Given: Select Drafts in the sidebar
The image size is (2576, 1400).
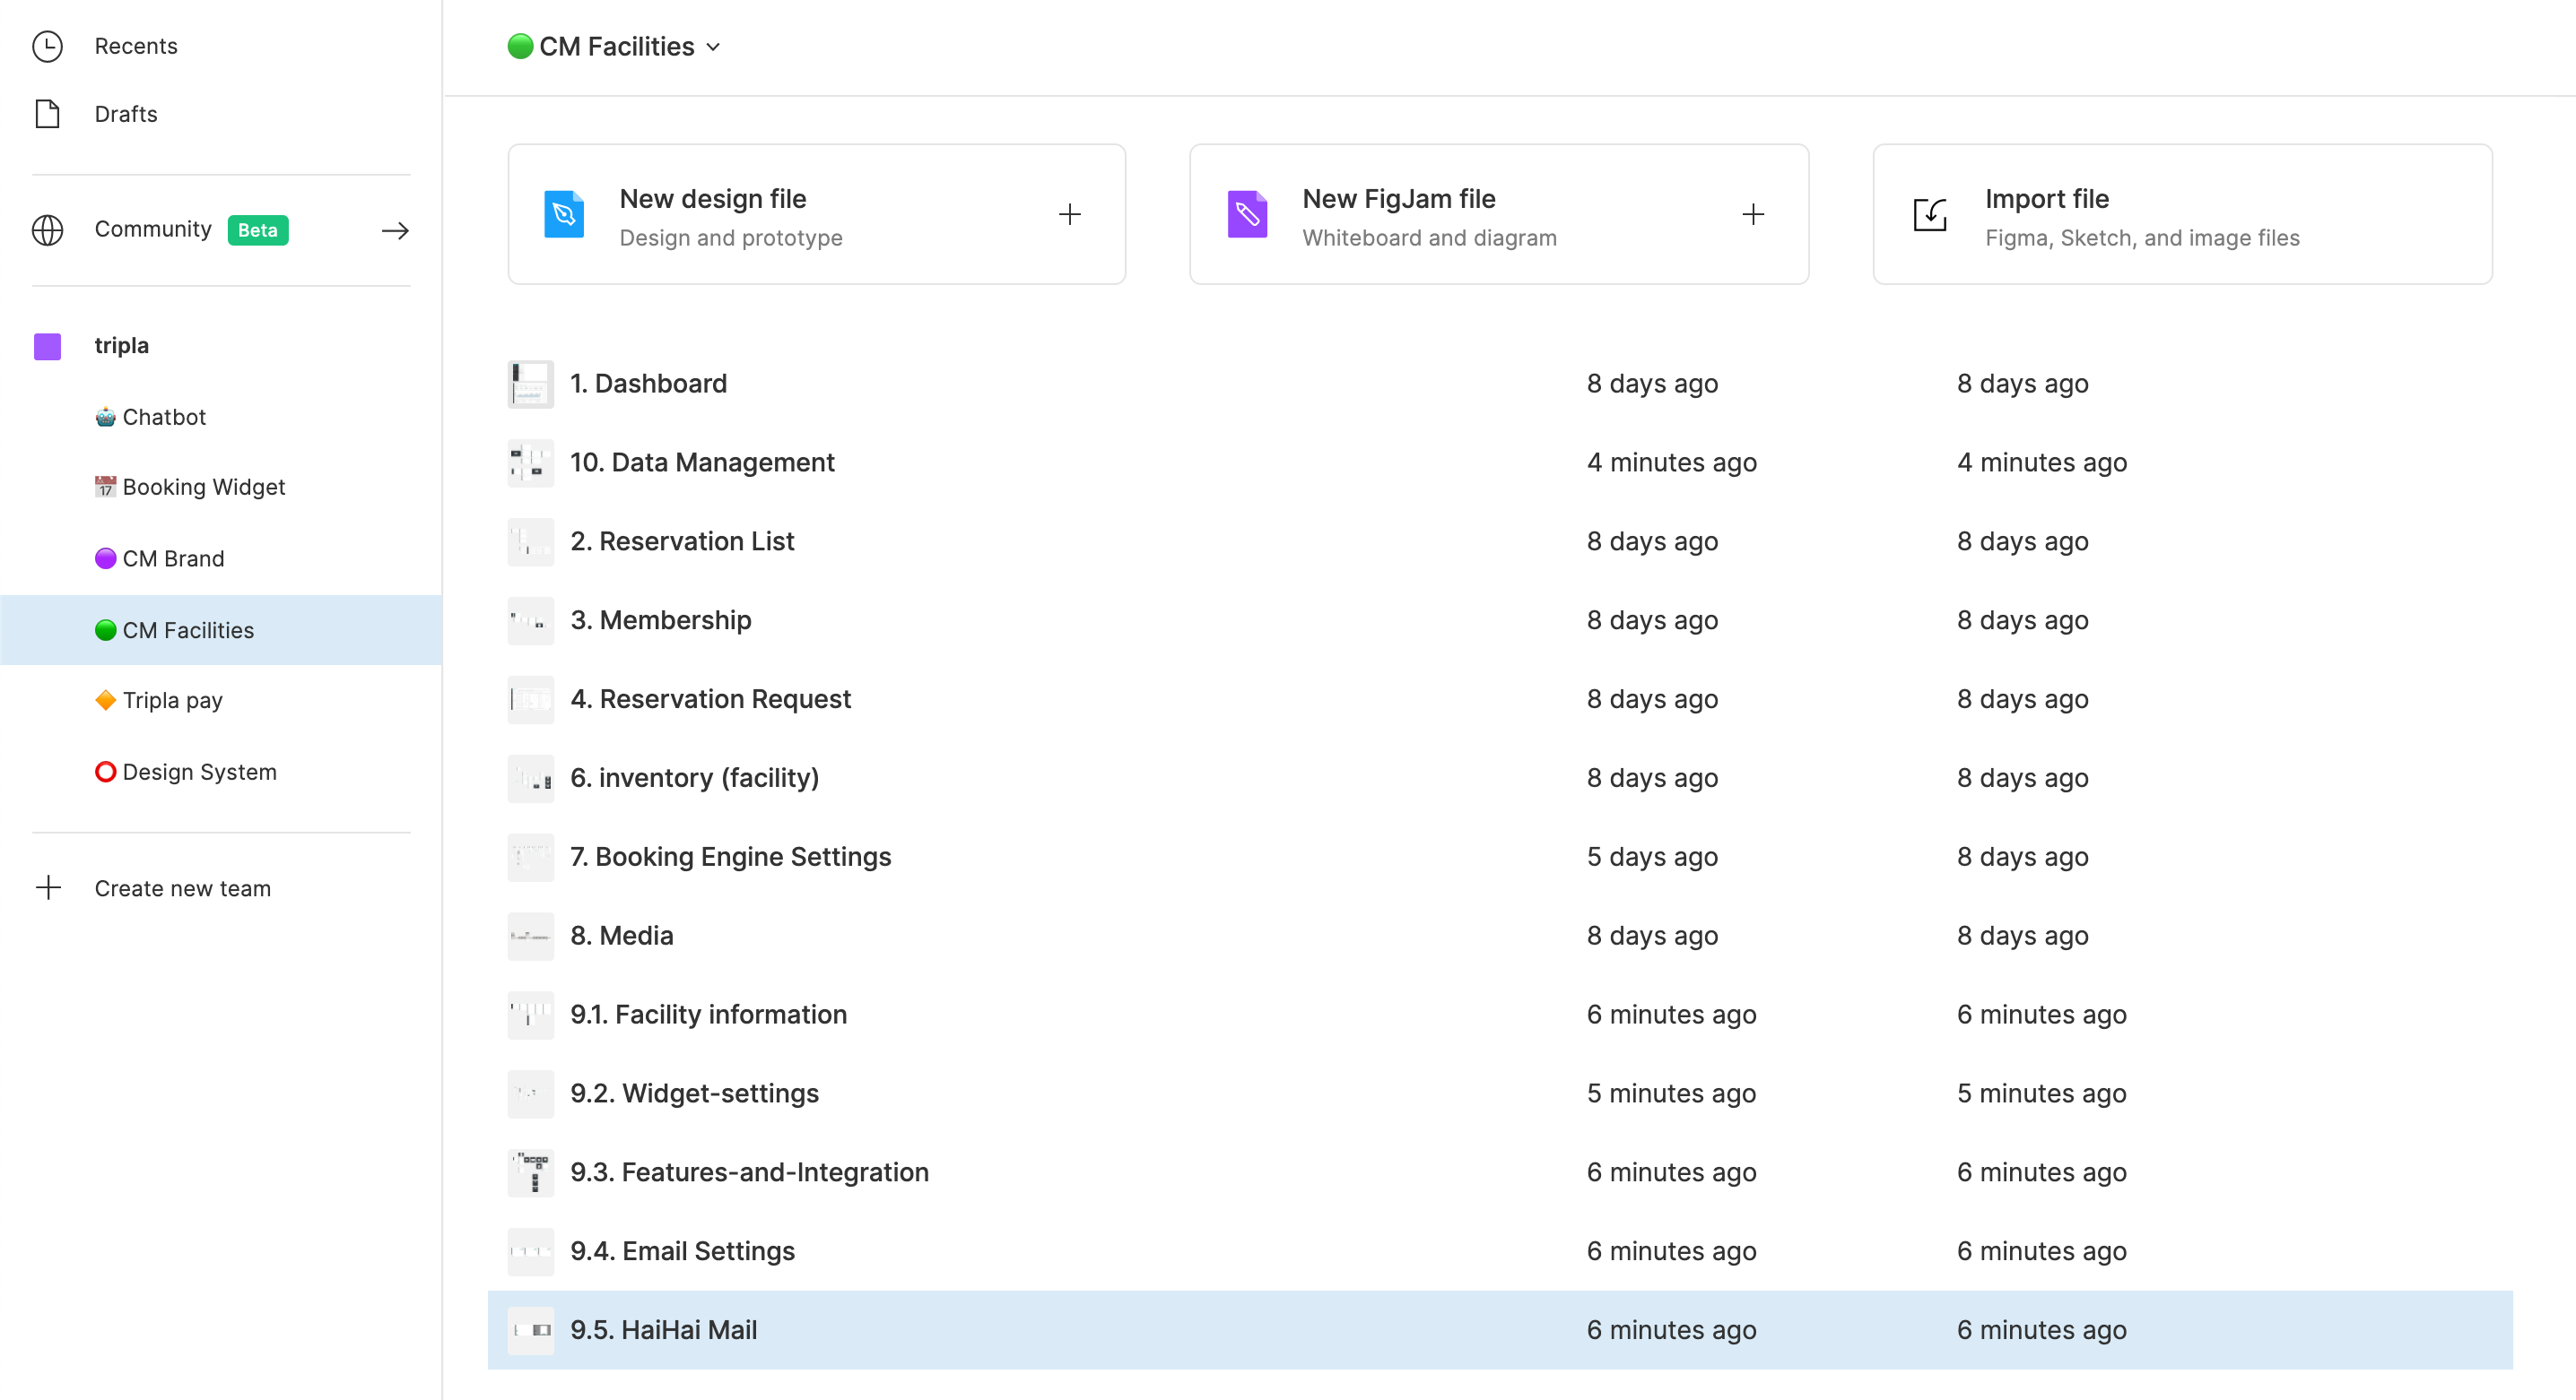Looking at the screenshot, I should 126,114.
